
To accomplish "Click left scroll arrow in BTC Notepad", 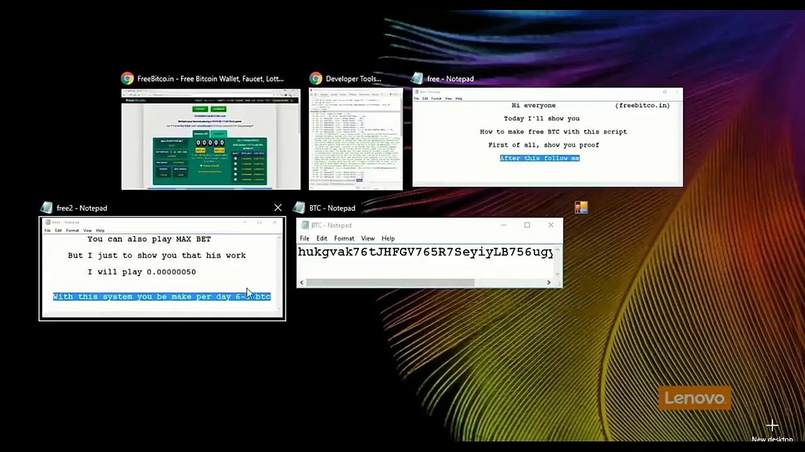I will tap(302, 282).
